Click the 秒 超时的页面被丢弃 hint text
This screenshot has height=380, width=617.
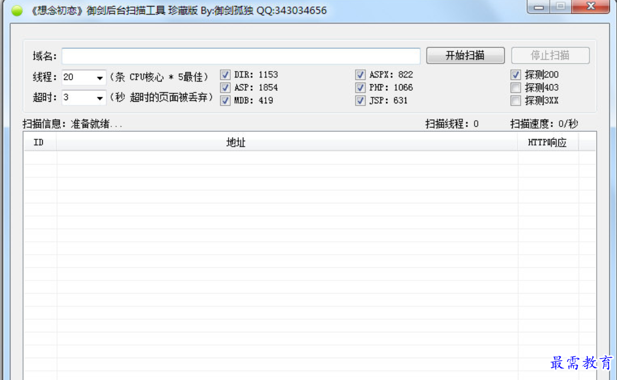tap(161, 97)
